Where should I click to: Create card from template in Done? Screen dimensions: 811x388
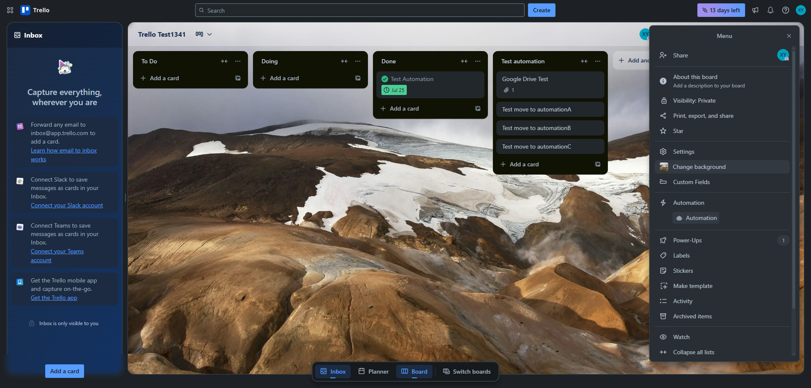point(478,109)
